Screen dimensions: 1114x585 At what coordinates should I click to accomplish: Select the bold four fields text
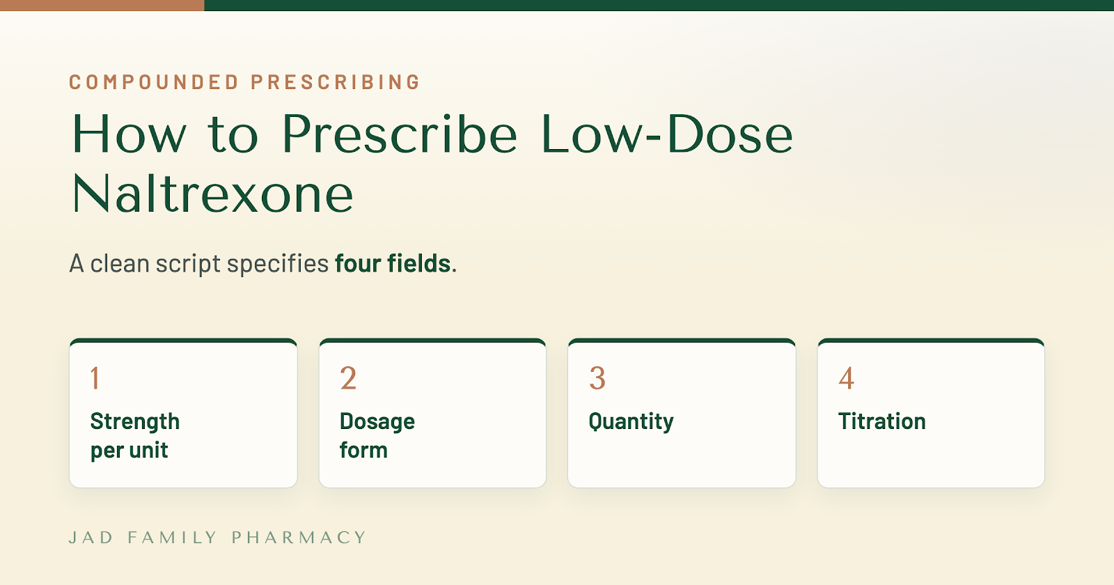(x=393, y=264)
